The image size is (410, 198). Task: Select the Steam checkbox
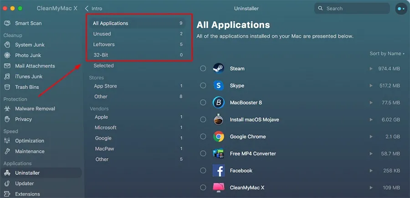pos(203,69)
